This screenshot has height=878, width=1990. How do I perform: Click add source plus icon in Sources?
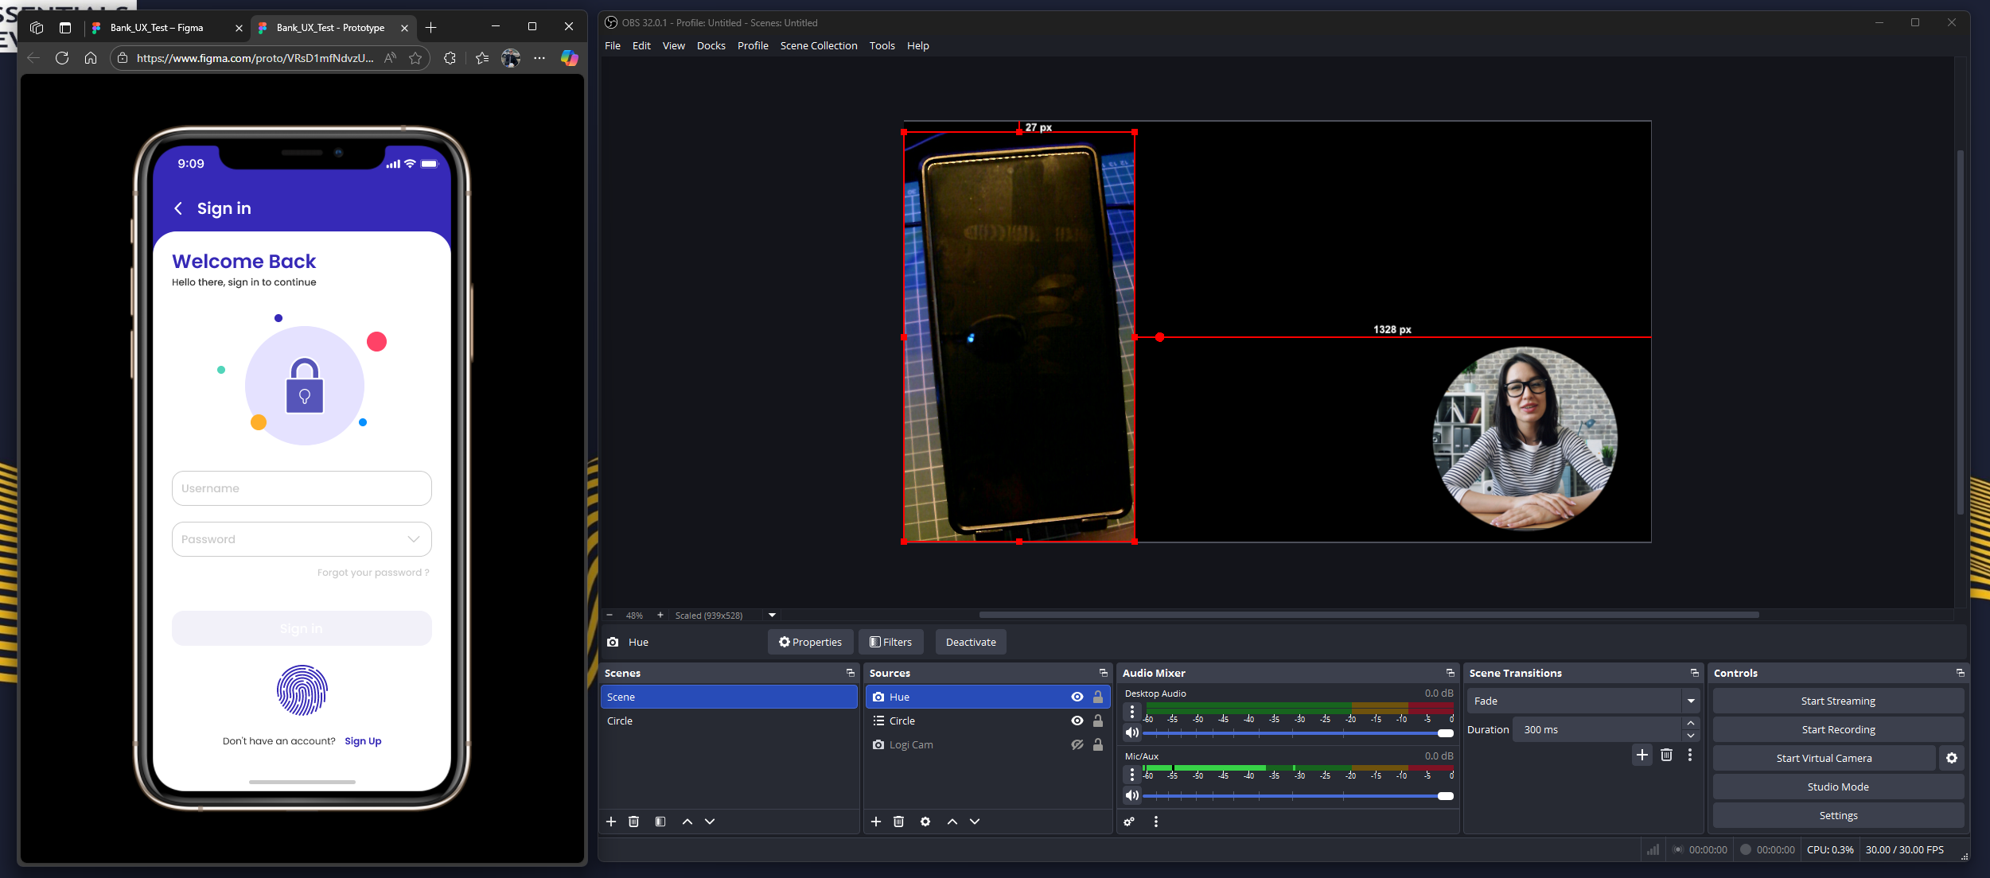(876, 822)
